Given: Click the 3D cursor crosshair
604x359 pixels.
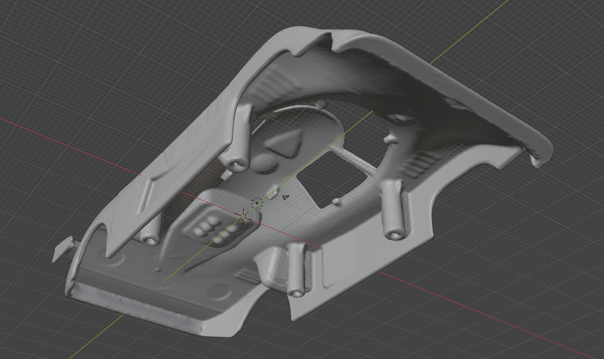Looking at the screenshot, I should pos(243,217).
